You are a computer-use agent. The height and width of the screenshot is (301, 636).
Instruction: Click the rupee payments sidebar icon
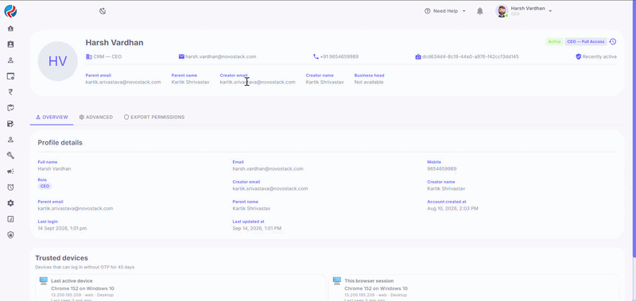pos(10,92)
